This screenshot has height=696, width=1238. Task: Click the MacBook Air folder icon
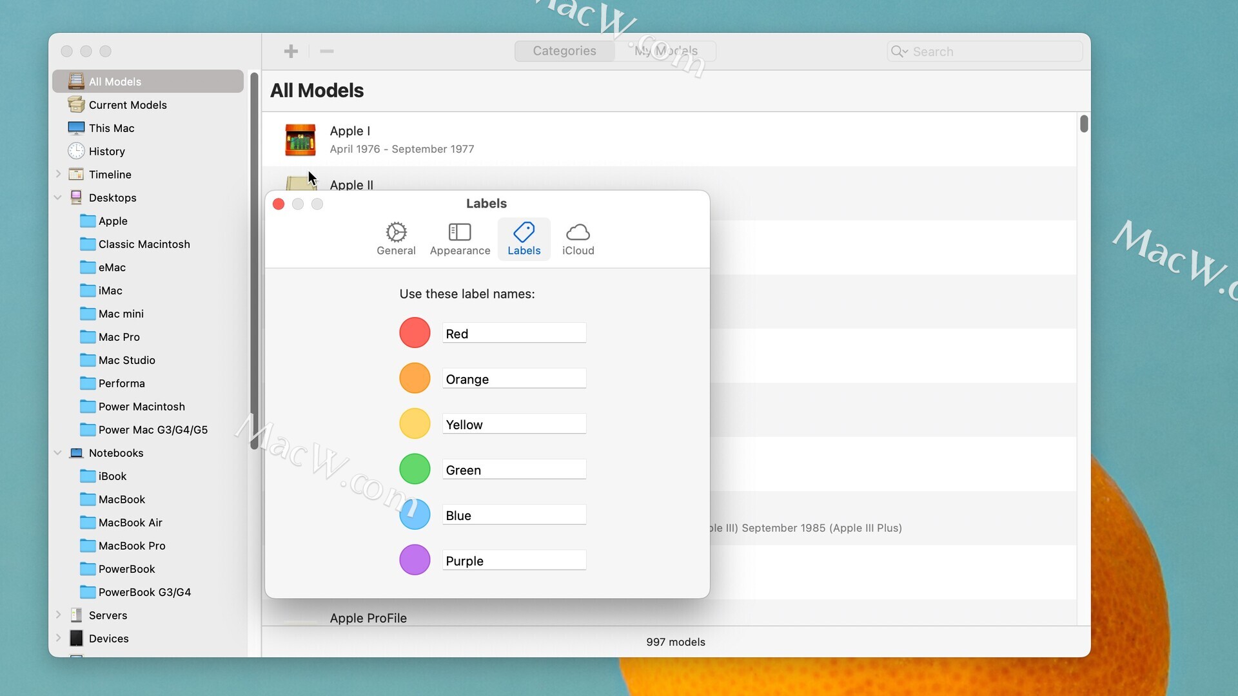click(88, 522)
